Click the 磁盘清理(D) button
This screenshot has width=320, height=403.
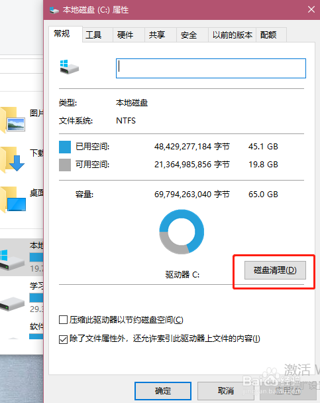point(275,270)
